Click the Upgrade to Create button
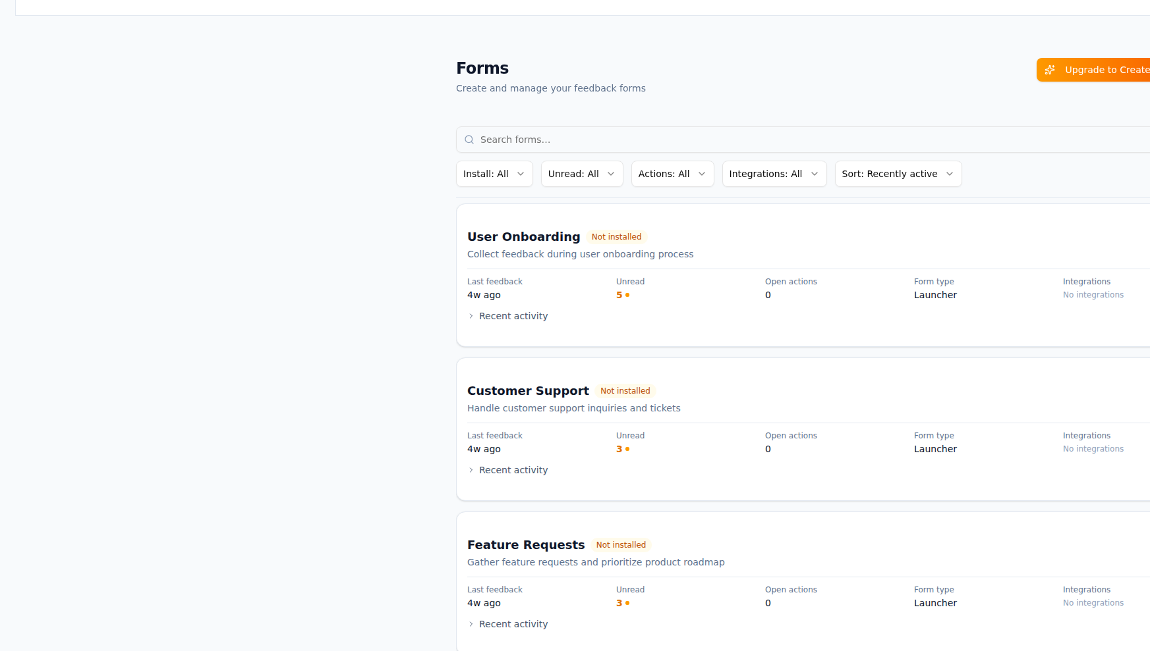This screenshot has height=651, width=1150. tap(1101, 69)
